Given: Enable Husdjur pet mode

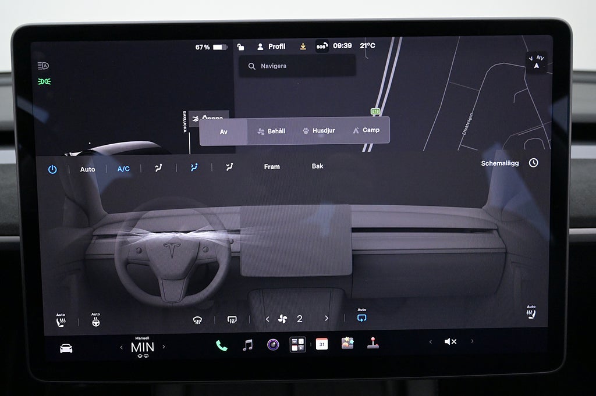Looking at the screenshot, I should tap(319, 131).
